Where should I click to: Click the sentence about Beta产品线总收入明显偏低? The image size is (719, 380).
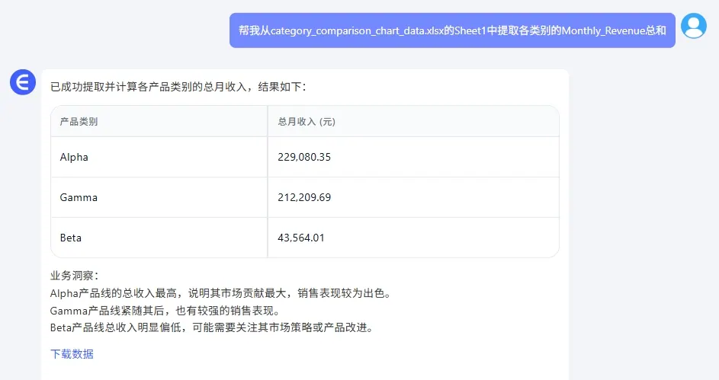[211, 327]
